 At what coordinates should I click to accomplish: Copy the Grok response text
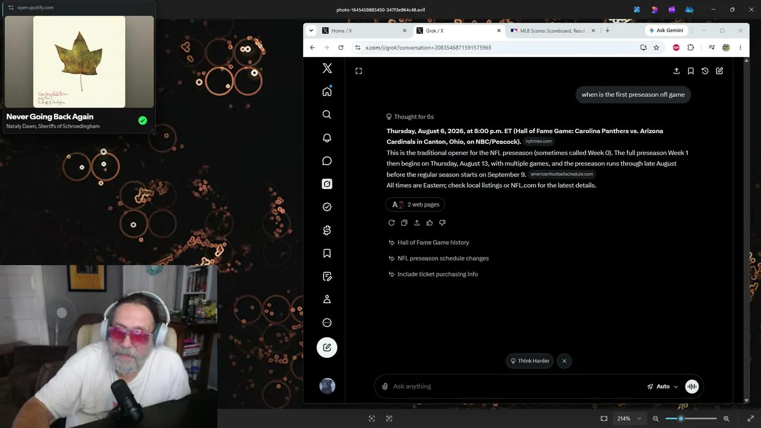pyautogui.click(x=404, y=223)
